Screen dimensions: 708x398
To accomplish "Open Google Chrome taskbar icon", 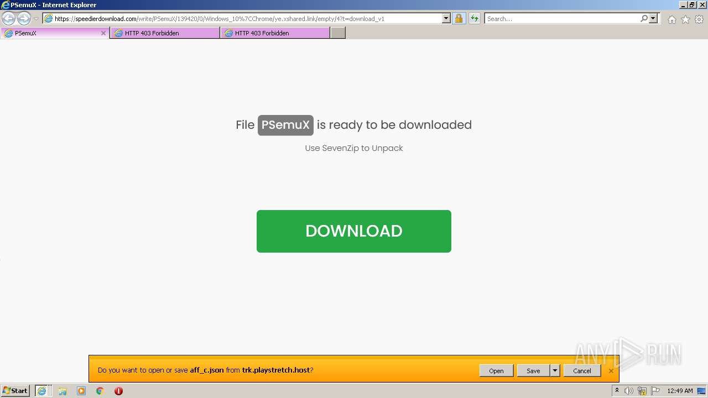I will 100,391.
